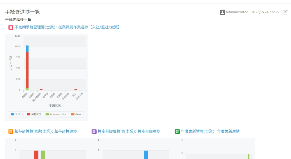Click the 手続不要 axis label

[x=80, y=96]
